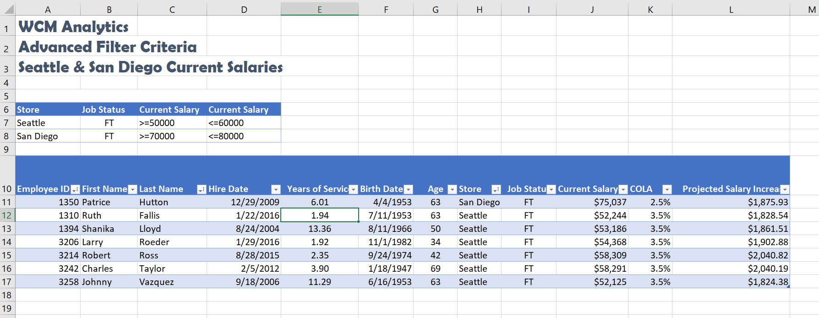Viewport: 819px width, 318px height.
Task: Click the Advanced Filter Criteria title
Action: point(108,46)
